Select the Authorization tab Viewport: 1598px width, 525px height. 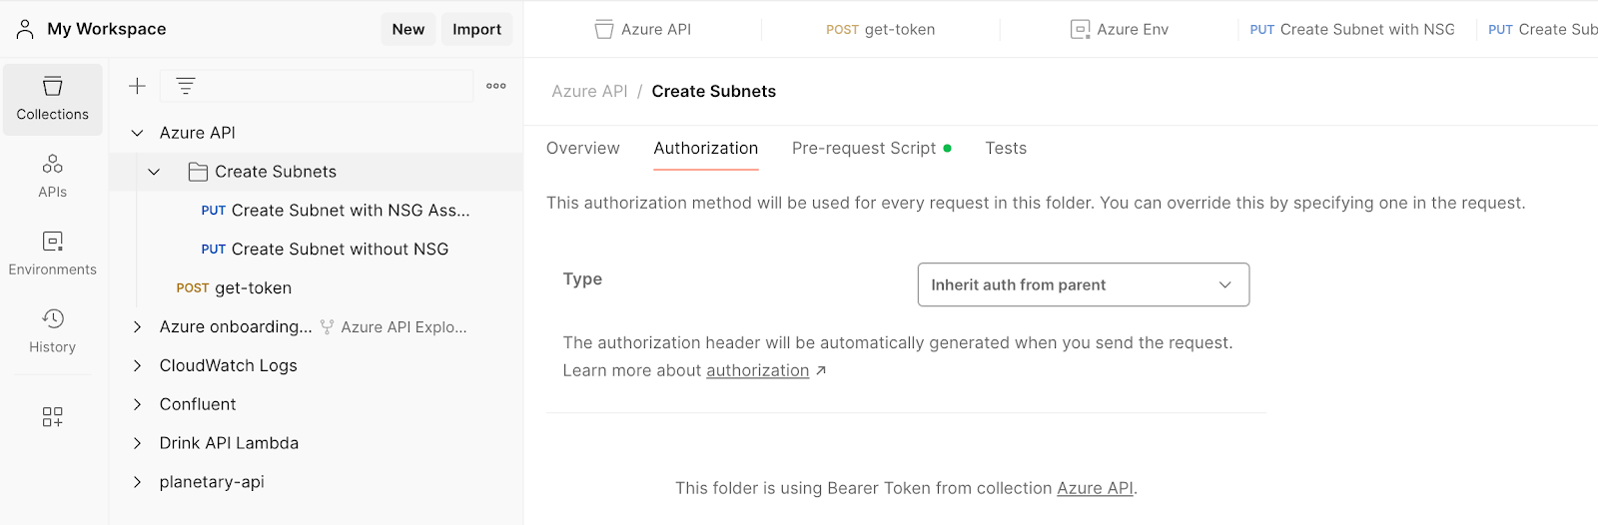(x=706, y=148)
